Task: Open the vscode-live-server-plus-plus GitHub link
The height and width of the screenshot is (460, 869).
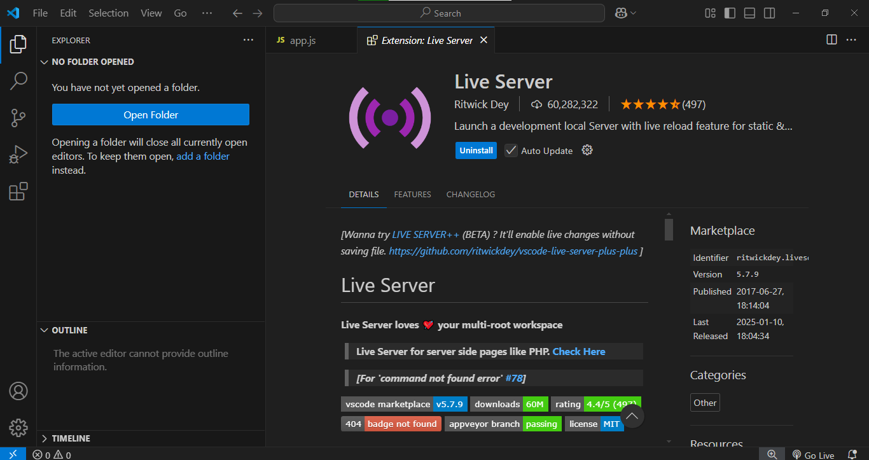Action: tap(513, 251)
